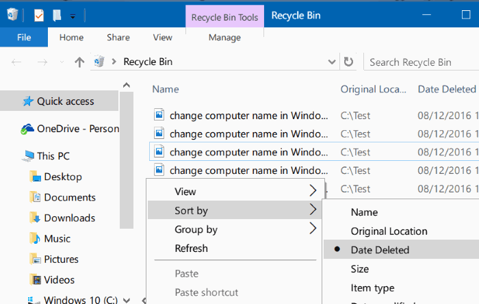Sort by Date Deleted column header
The height and width of the screenshot is (304, 479).
click(447, 89)
